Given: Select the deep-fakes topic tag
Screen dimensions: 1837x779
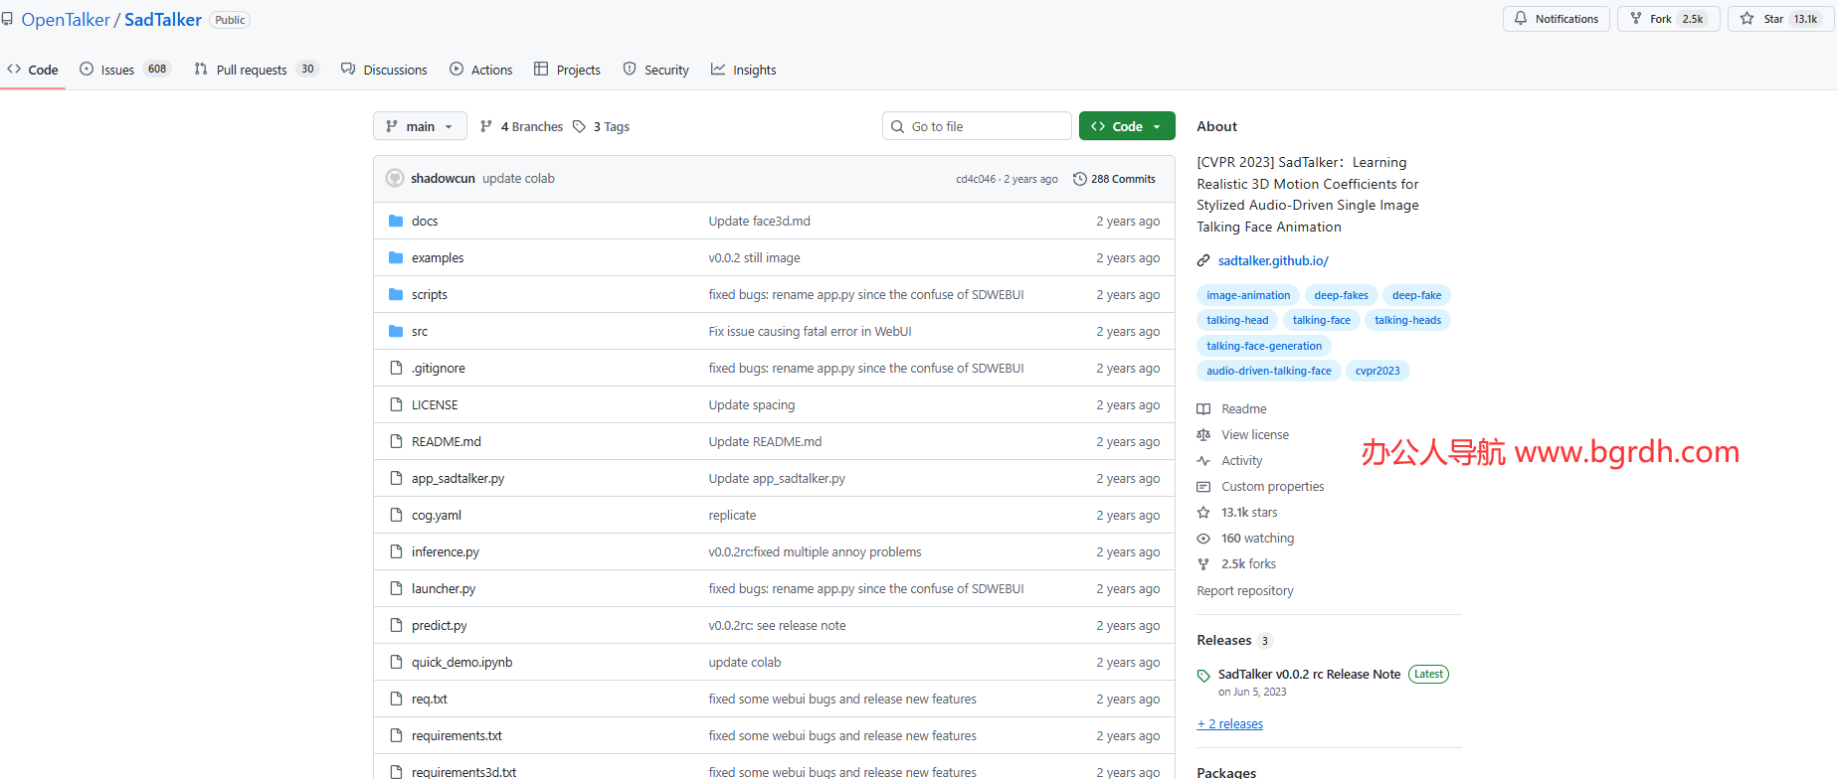Looking at the screenshot, I should pos(1341,295).
